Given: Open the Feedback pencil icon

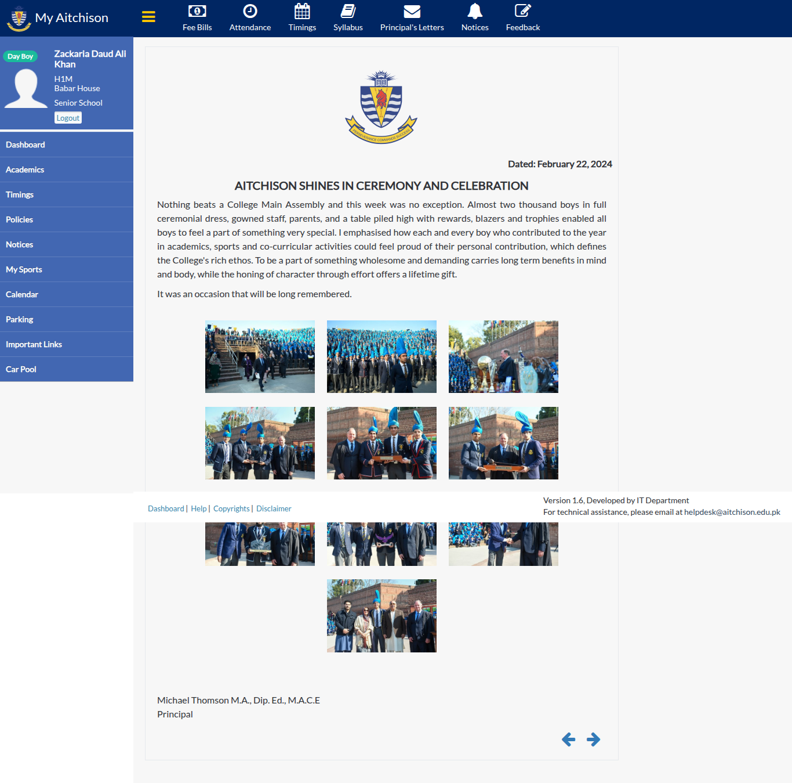Looking at the screenshot, I should click(522, 11).
